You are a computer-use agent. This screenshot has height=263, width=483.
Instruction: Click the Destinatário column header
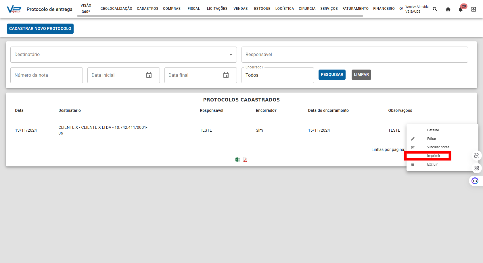(70, 110)
